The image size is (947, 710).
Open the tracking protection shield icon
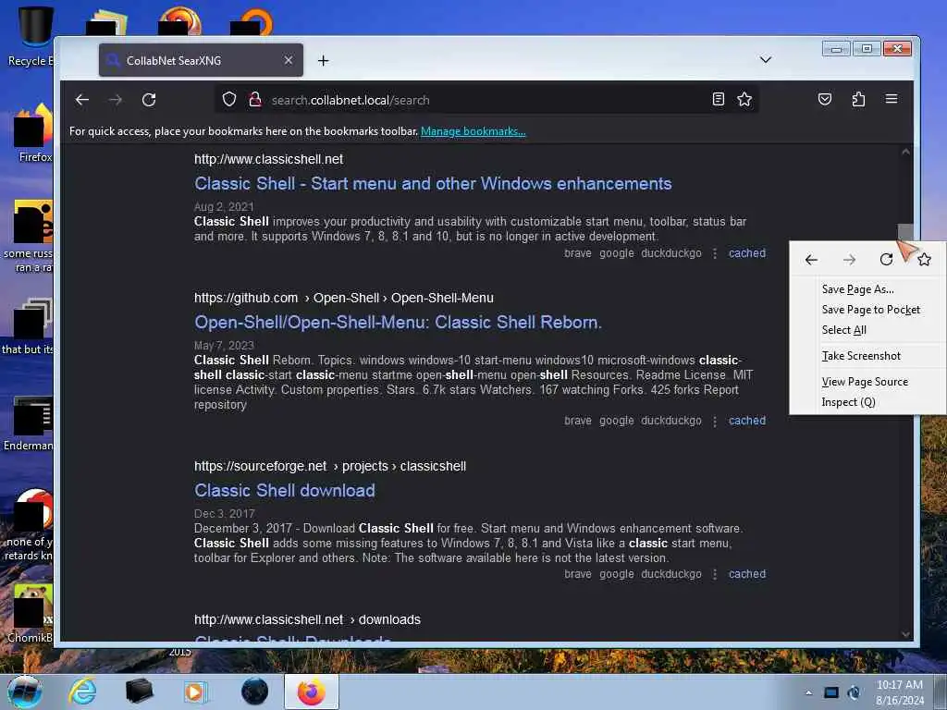coord(229,100)
